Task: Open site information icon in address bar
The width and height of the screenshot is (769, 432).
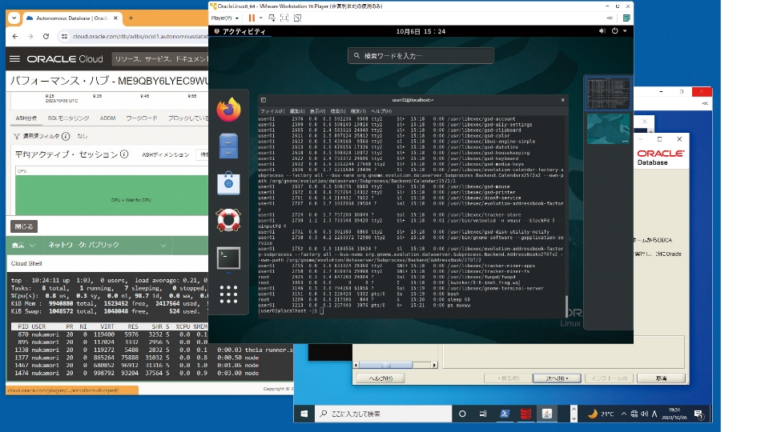Action: pyautogui.click(x=64, y=36)
